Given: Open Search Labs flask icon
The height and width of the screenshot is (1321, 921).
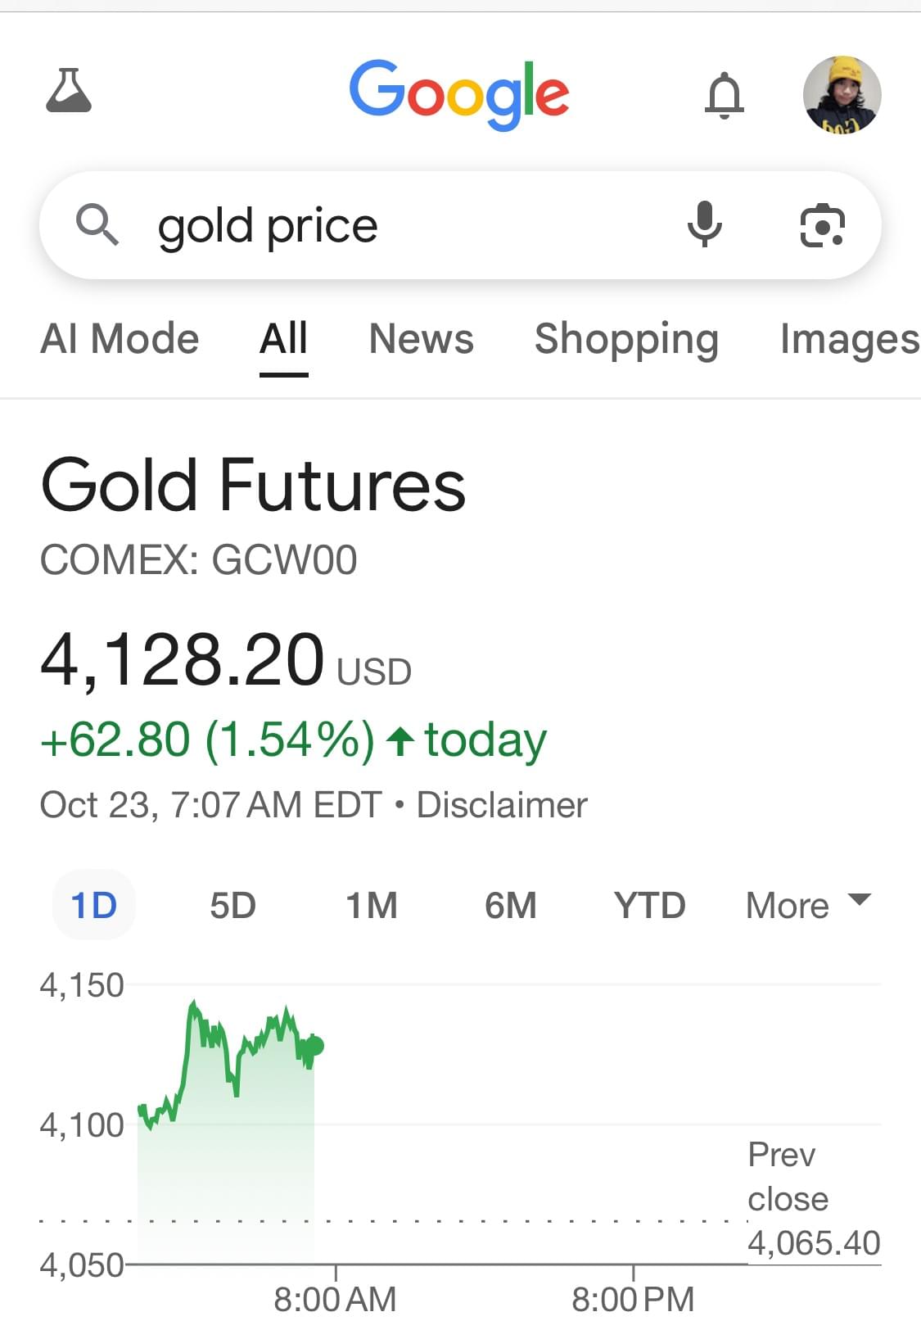Looking at the screenshot, I should 69,91.
